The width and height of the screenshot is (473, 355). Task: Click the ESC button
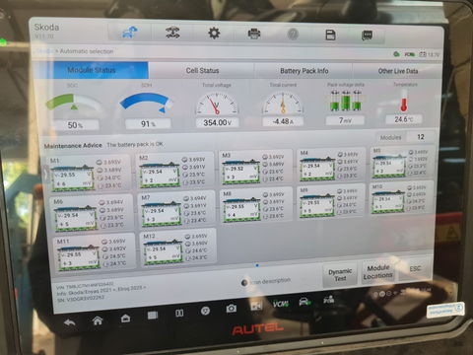point(415,269)
